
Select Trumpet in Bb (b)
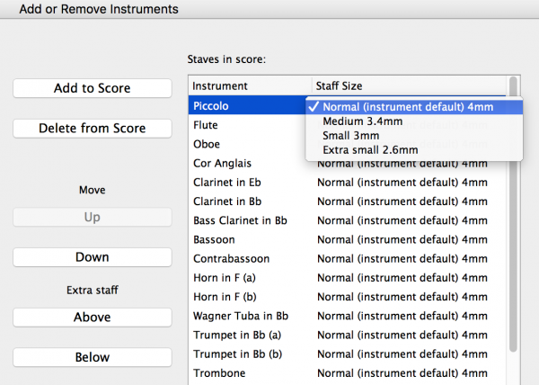coord(237,354)
